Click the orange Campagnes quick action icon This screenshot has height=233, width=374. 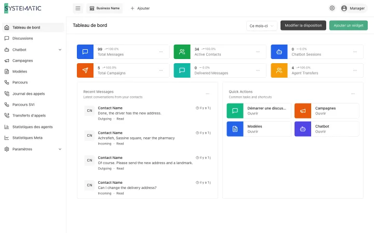coord(303,111)
